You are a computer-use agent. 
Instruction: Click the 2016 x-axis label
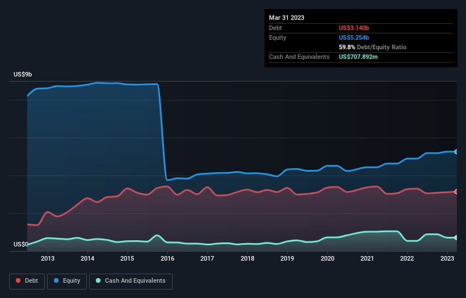[x=167, y=258]
